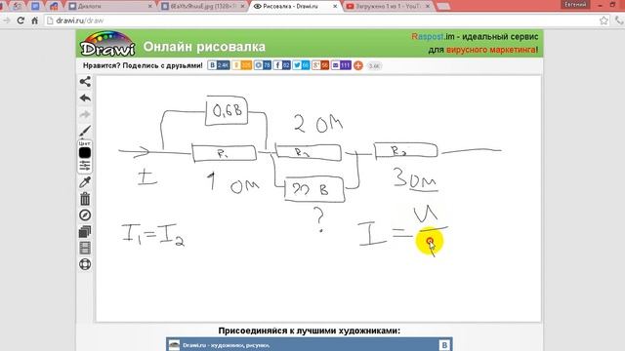Click the browser home button

[x=35, y=20]
